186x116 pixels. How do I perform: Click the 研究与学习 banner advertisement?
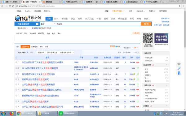(x=161, y=38)
